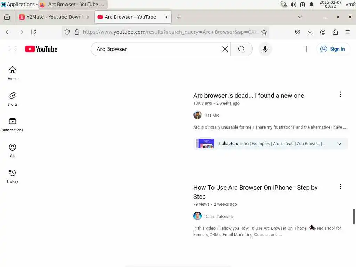Open the volume icon in the system tray
This screenshot has width=356, height=267.
tap(293, 5)
